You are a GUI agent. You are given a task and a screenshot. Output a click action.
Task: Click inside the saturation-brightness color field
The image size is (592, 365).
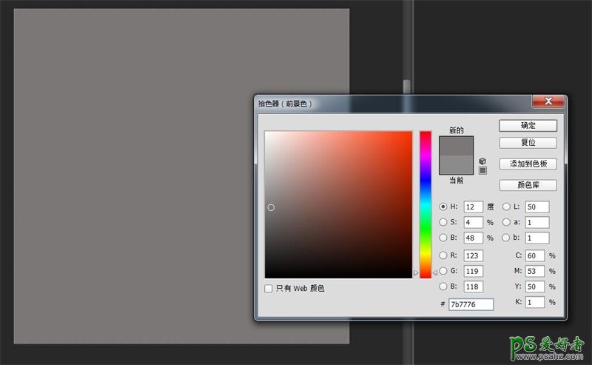[x=338, y=204]
